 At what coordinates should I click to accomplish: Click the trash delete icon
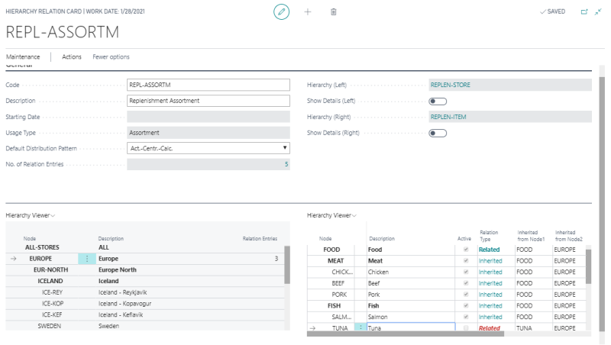[x=334, y=11]
